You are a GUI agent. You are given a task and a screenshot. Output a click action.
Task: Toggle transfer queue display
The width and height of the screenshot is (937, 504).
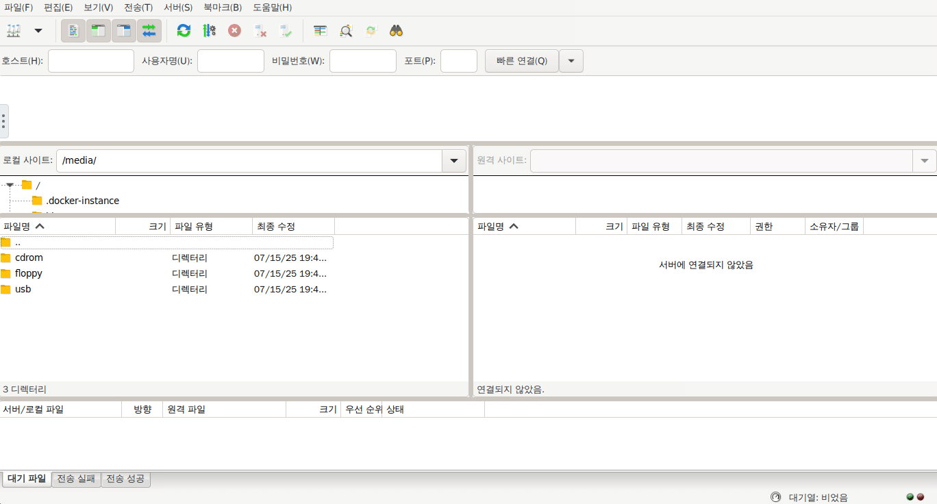pos(149,31)
